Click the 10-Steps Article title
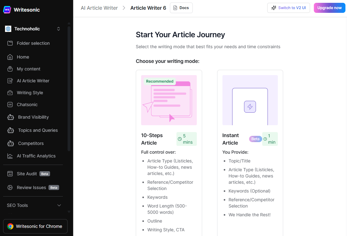347x236 pixels. [x=152, y=139]
